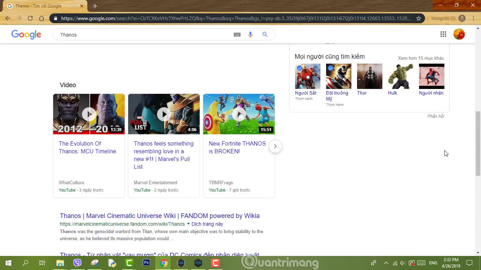Select the Người nhện thumbnail image
481x270 pixels.
[x=432, y=76]
